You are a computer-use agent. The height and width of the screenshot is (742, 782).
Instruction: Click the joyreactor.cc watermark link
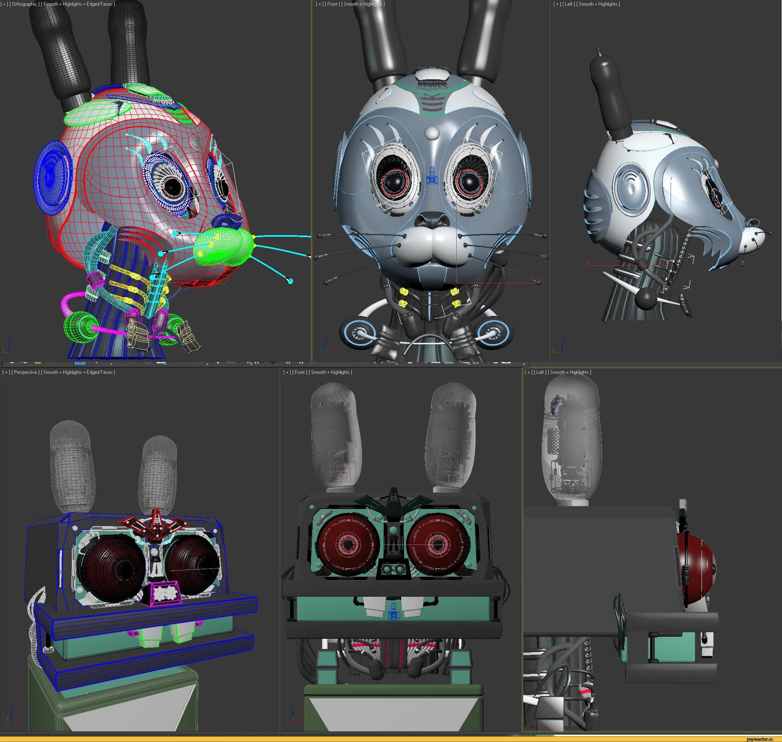pyautogui.click(x=762, y=739)
